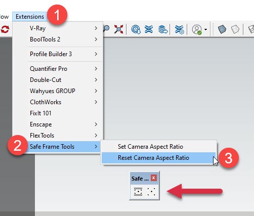The height and width of the screenshot is (216, 254).
Task: Click the layered upload stack icon
Action: click(x=163, y=29)
